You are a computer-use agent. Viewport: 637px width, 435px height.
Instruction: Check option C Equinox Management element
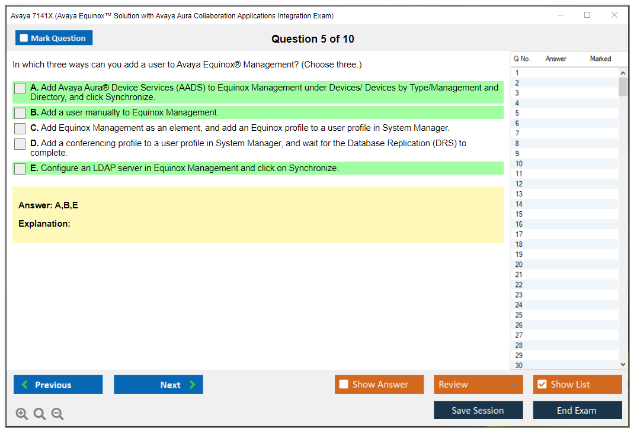click(x=20, y=128)
